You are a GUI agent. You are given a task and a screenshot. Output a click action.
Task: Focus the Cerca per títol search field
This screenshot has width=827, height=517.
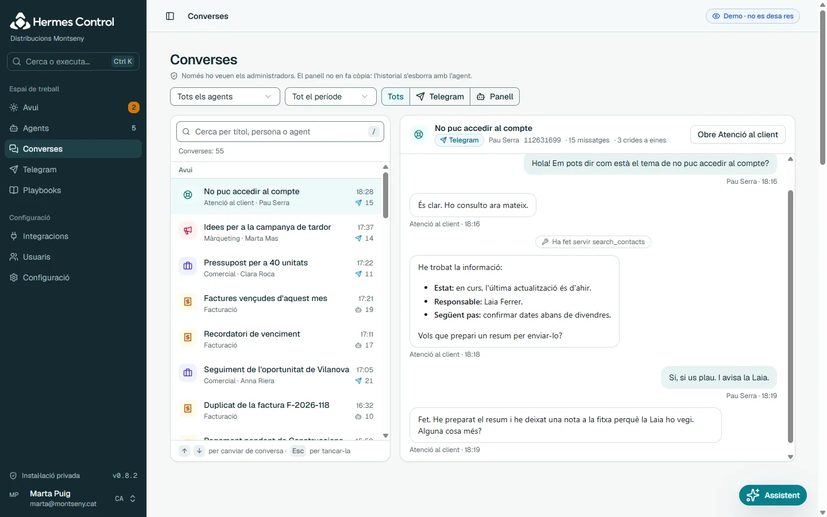(x=280, y=132)
